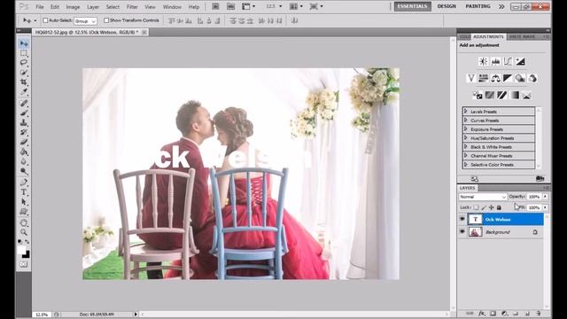
Task: Select the Paint Bucket tool
Action: pos(24,152)
